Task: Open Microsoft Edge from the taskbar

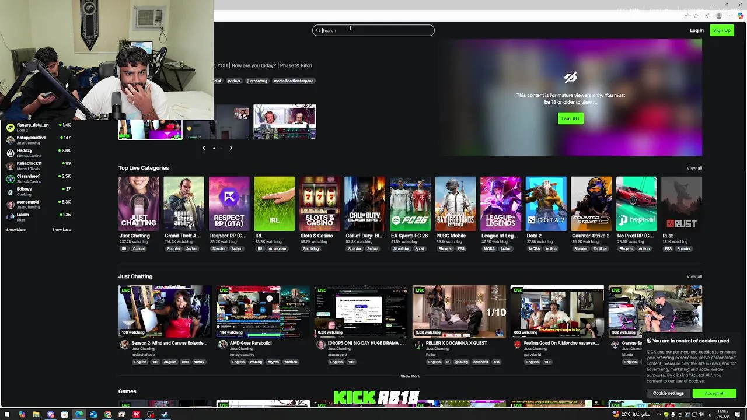Action: tap(79, 415)
